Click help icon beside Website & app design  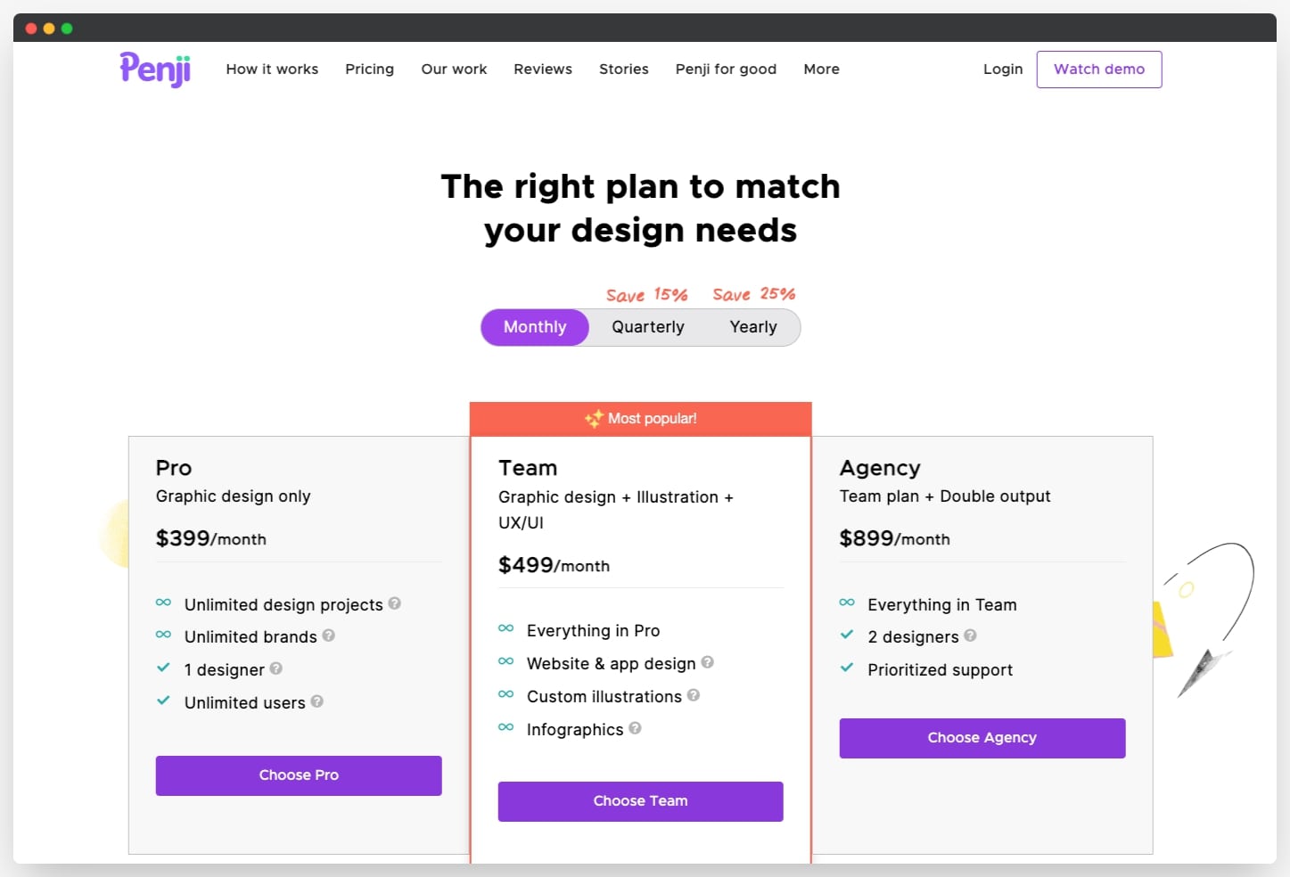coord(707,662)
